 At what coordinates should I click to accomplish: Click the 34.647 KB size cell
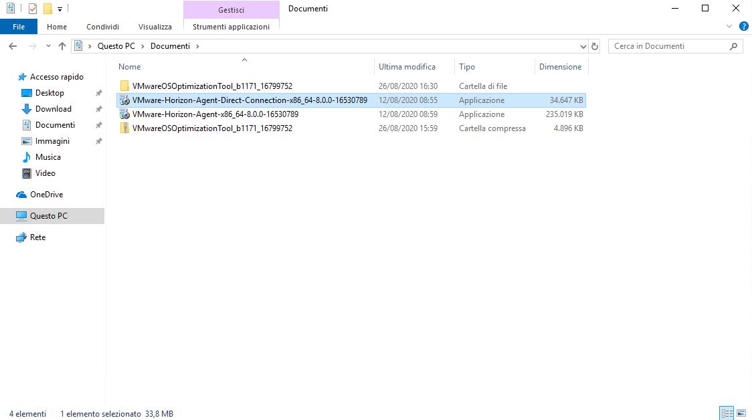tap(566, 100)
